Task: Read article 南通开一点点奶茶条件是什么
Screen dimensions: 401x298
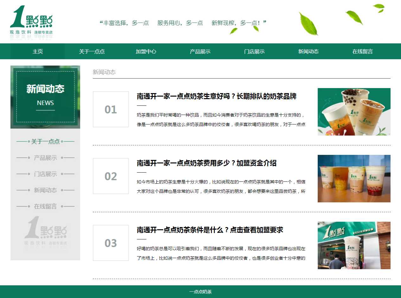Action: pos(210,230)
